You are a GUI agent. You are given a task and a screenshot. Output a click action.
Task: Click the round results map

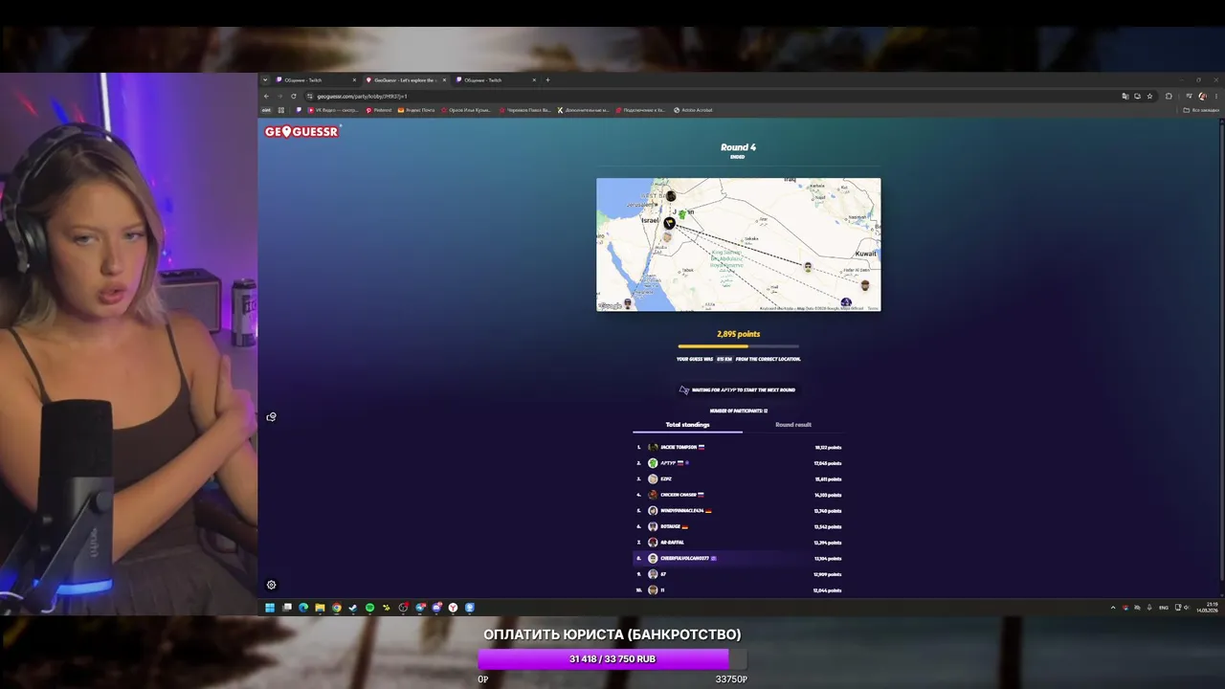(739, 245)
